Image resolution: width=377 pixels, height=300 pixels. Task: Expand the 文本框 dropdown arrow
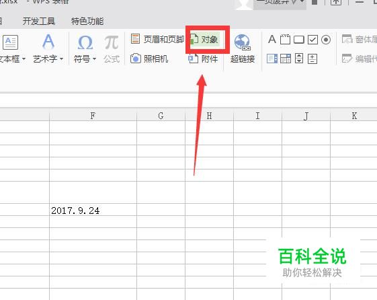click(x=24, y=59)
